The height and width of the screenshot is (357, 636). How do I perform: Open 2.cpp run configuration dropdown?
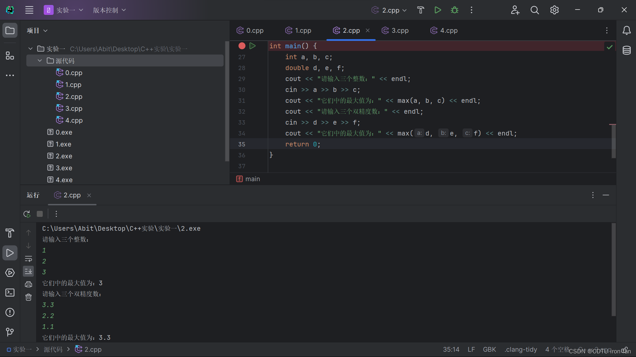pos(390,10)
